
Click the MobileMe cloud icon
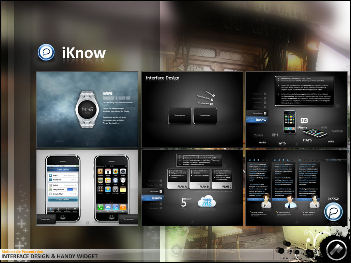click(207, 202)
